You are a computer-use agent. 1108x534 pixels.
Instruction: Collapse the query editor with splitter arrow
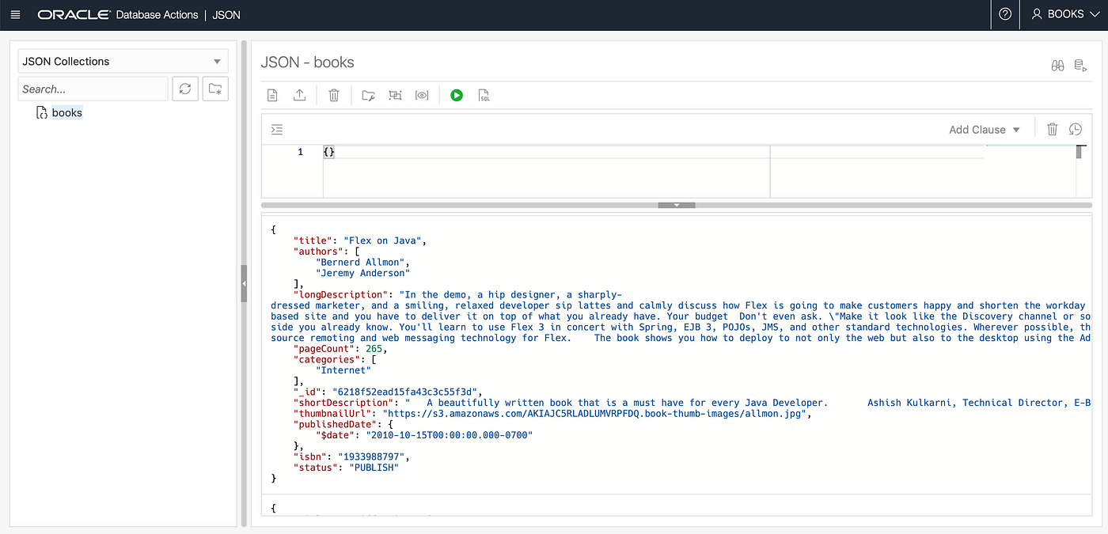point(677,205)
